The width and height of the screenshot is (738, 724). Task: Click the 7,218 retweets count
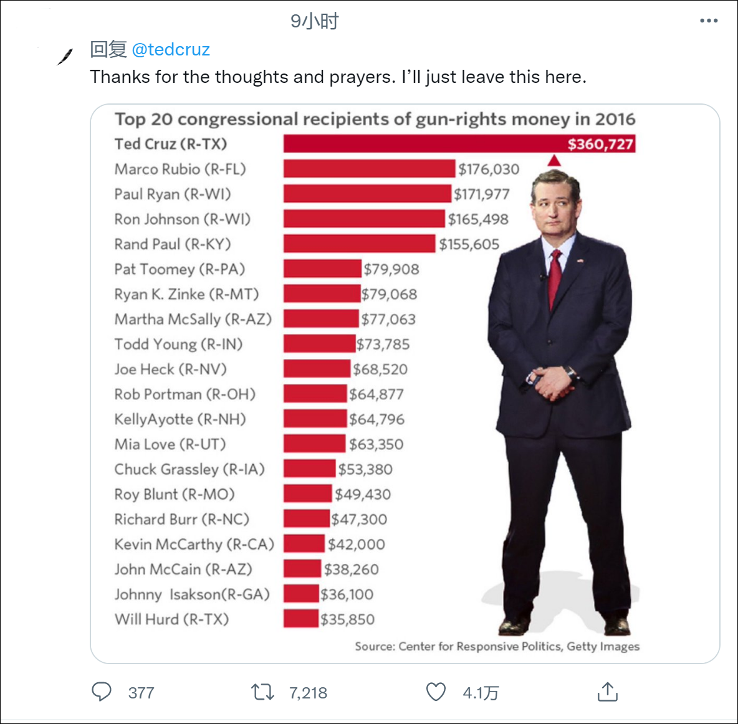click(x=308, y=693)
